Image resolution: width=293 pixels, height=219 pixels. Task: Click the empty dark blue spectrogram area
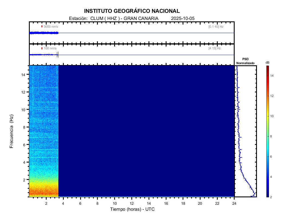pos(146,131)
